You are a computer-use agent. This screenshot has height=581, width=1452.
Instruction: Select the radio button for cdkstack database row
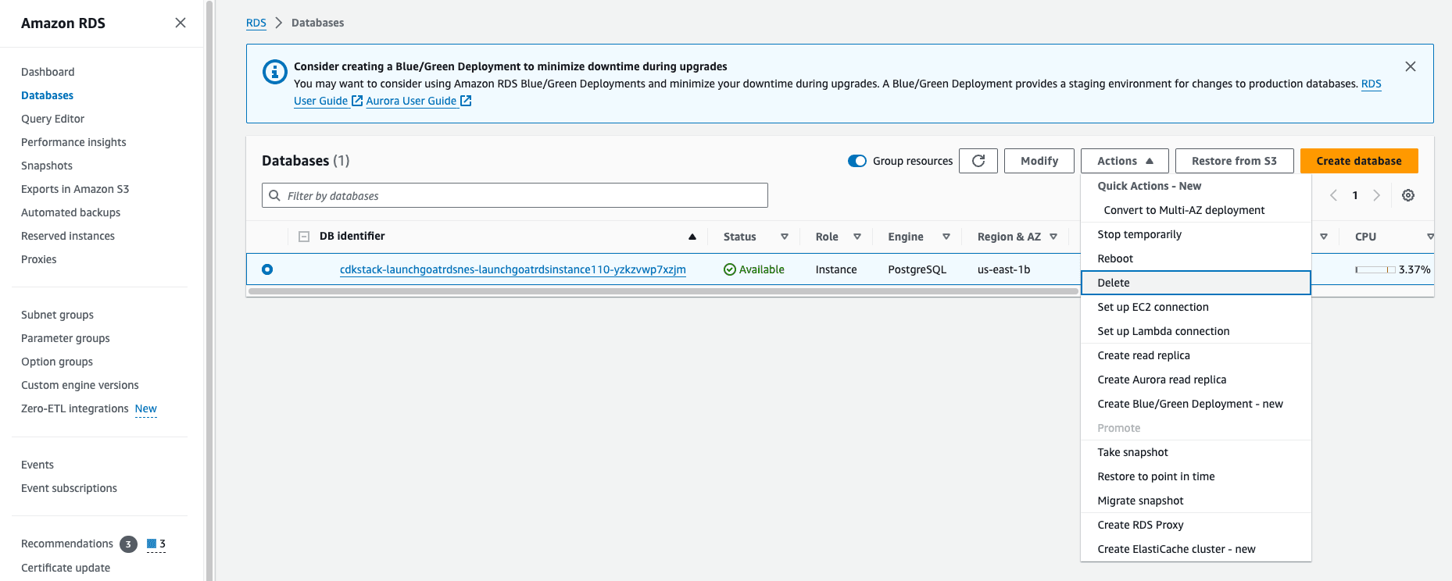point(267,269)
